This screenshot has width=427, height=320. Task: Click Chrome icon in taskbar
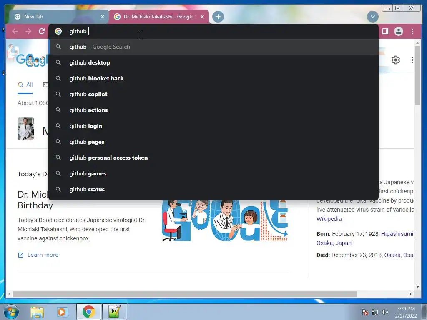point(88,312)
